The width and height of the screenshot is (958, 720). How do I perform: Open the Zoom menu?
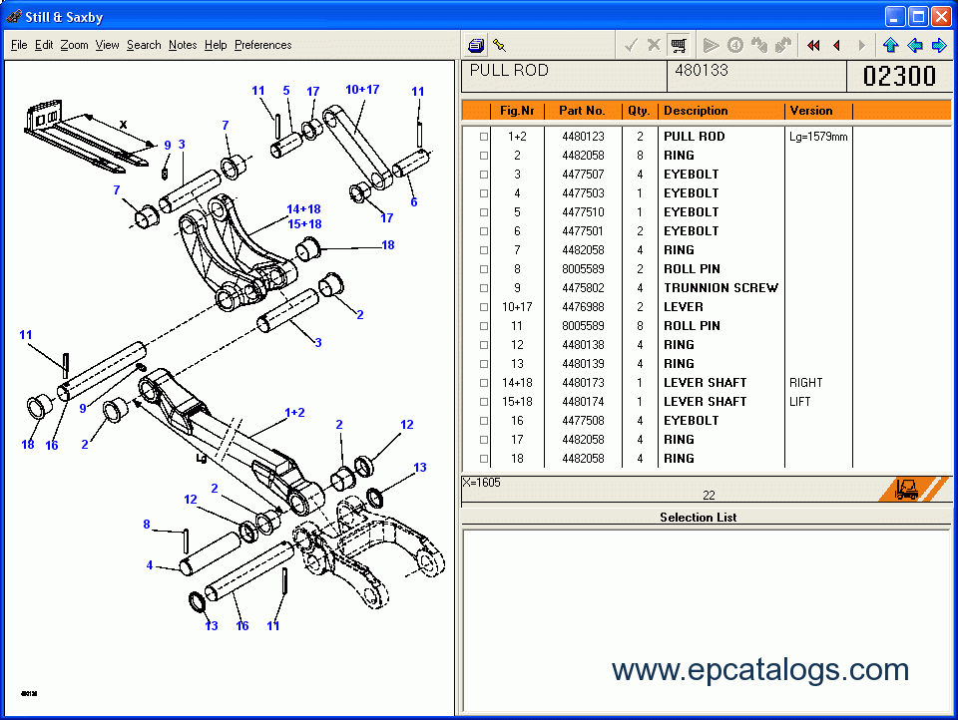[74, 45]
